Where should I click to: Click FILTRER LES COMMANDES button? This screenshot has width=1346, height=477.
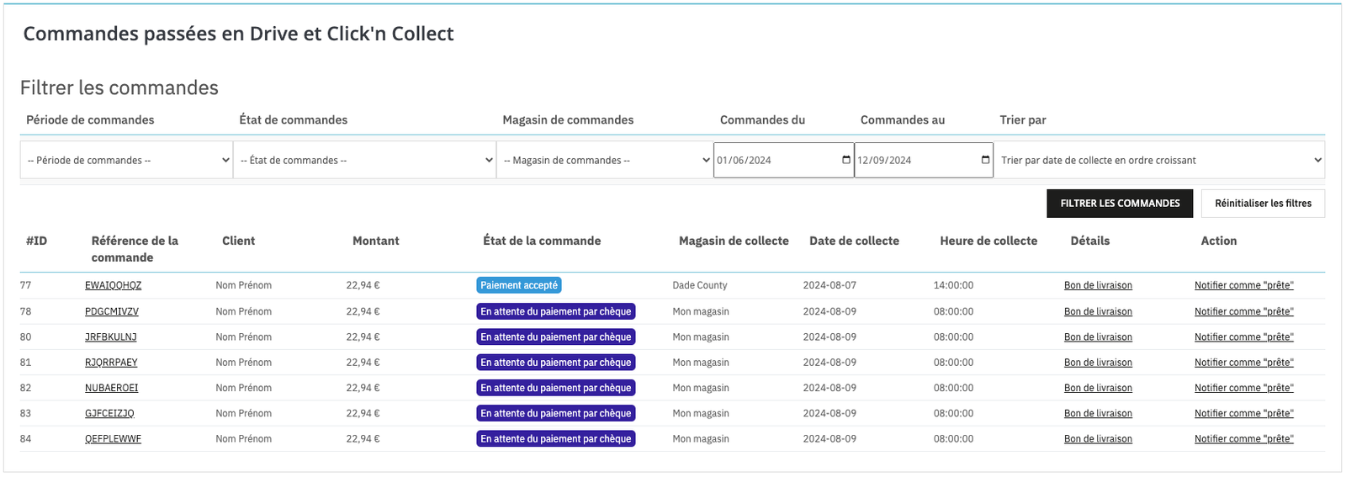(1120, 204)
